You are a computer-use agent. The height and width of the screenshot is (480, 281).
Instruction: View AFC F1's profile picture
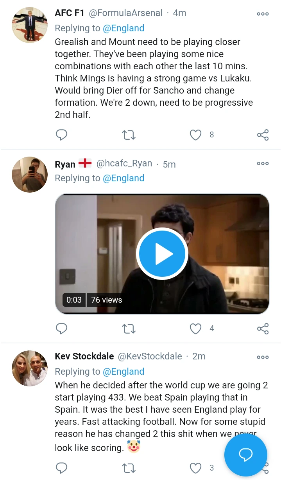tap(30, 25)
